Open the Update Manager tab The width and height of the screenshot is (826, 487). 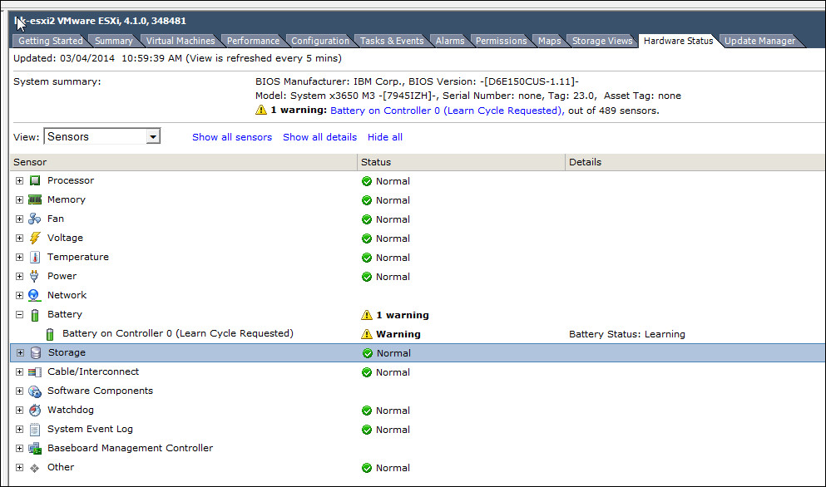click(x=759, y=41)
